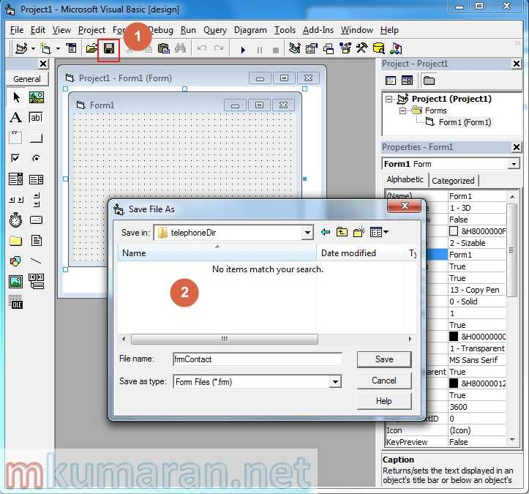529x494 pixels.
Task: Click the white &H8000000F color swatch
Action: 454,231
